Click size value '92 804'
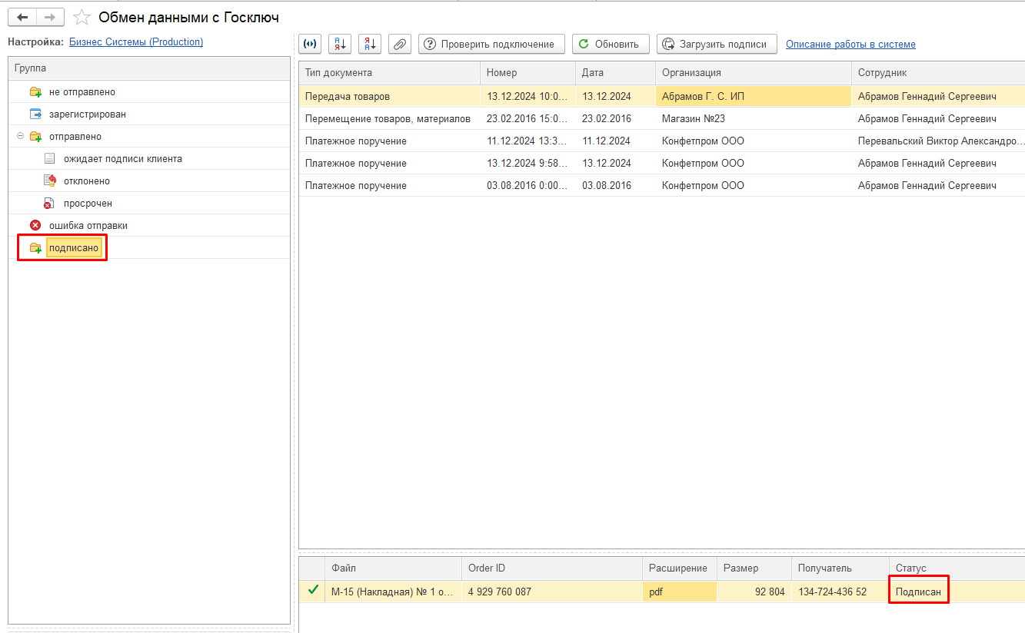 coord(754,592)
